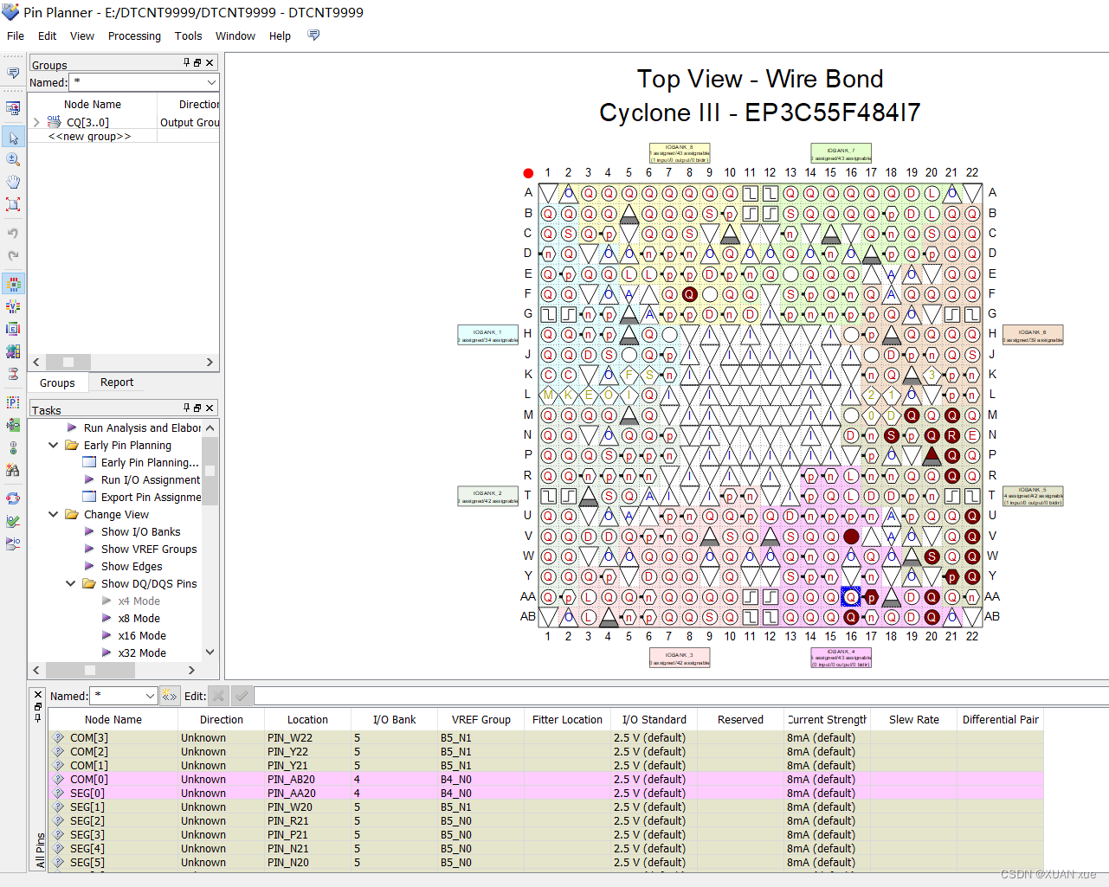The image size is (1109, 887).
Task: Click the fit in window icon
Action: pos(13,204)
